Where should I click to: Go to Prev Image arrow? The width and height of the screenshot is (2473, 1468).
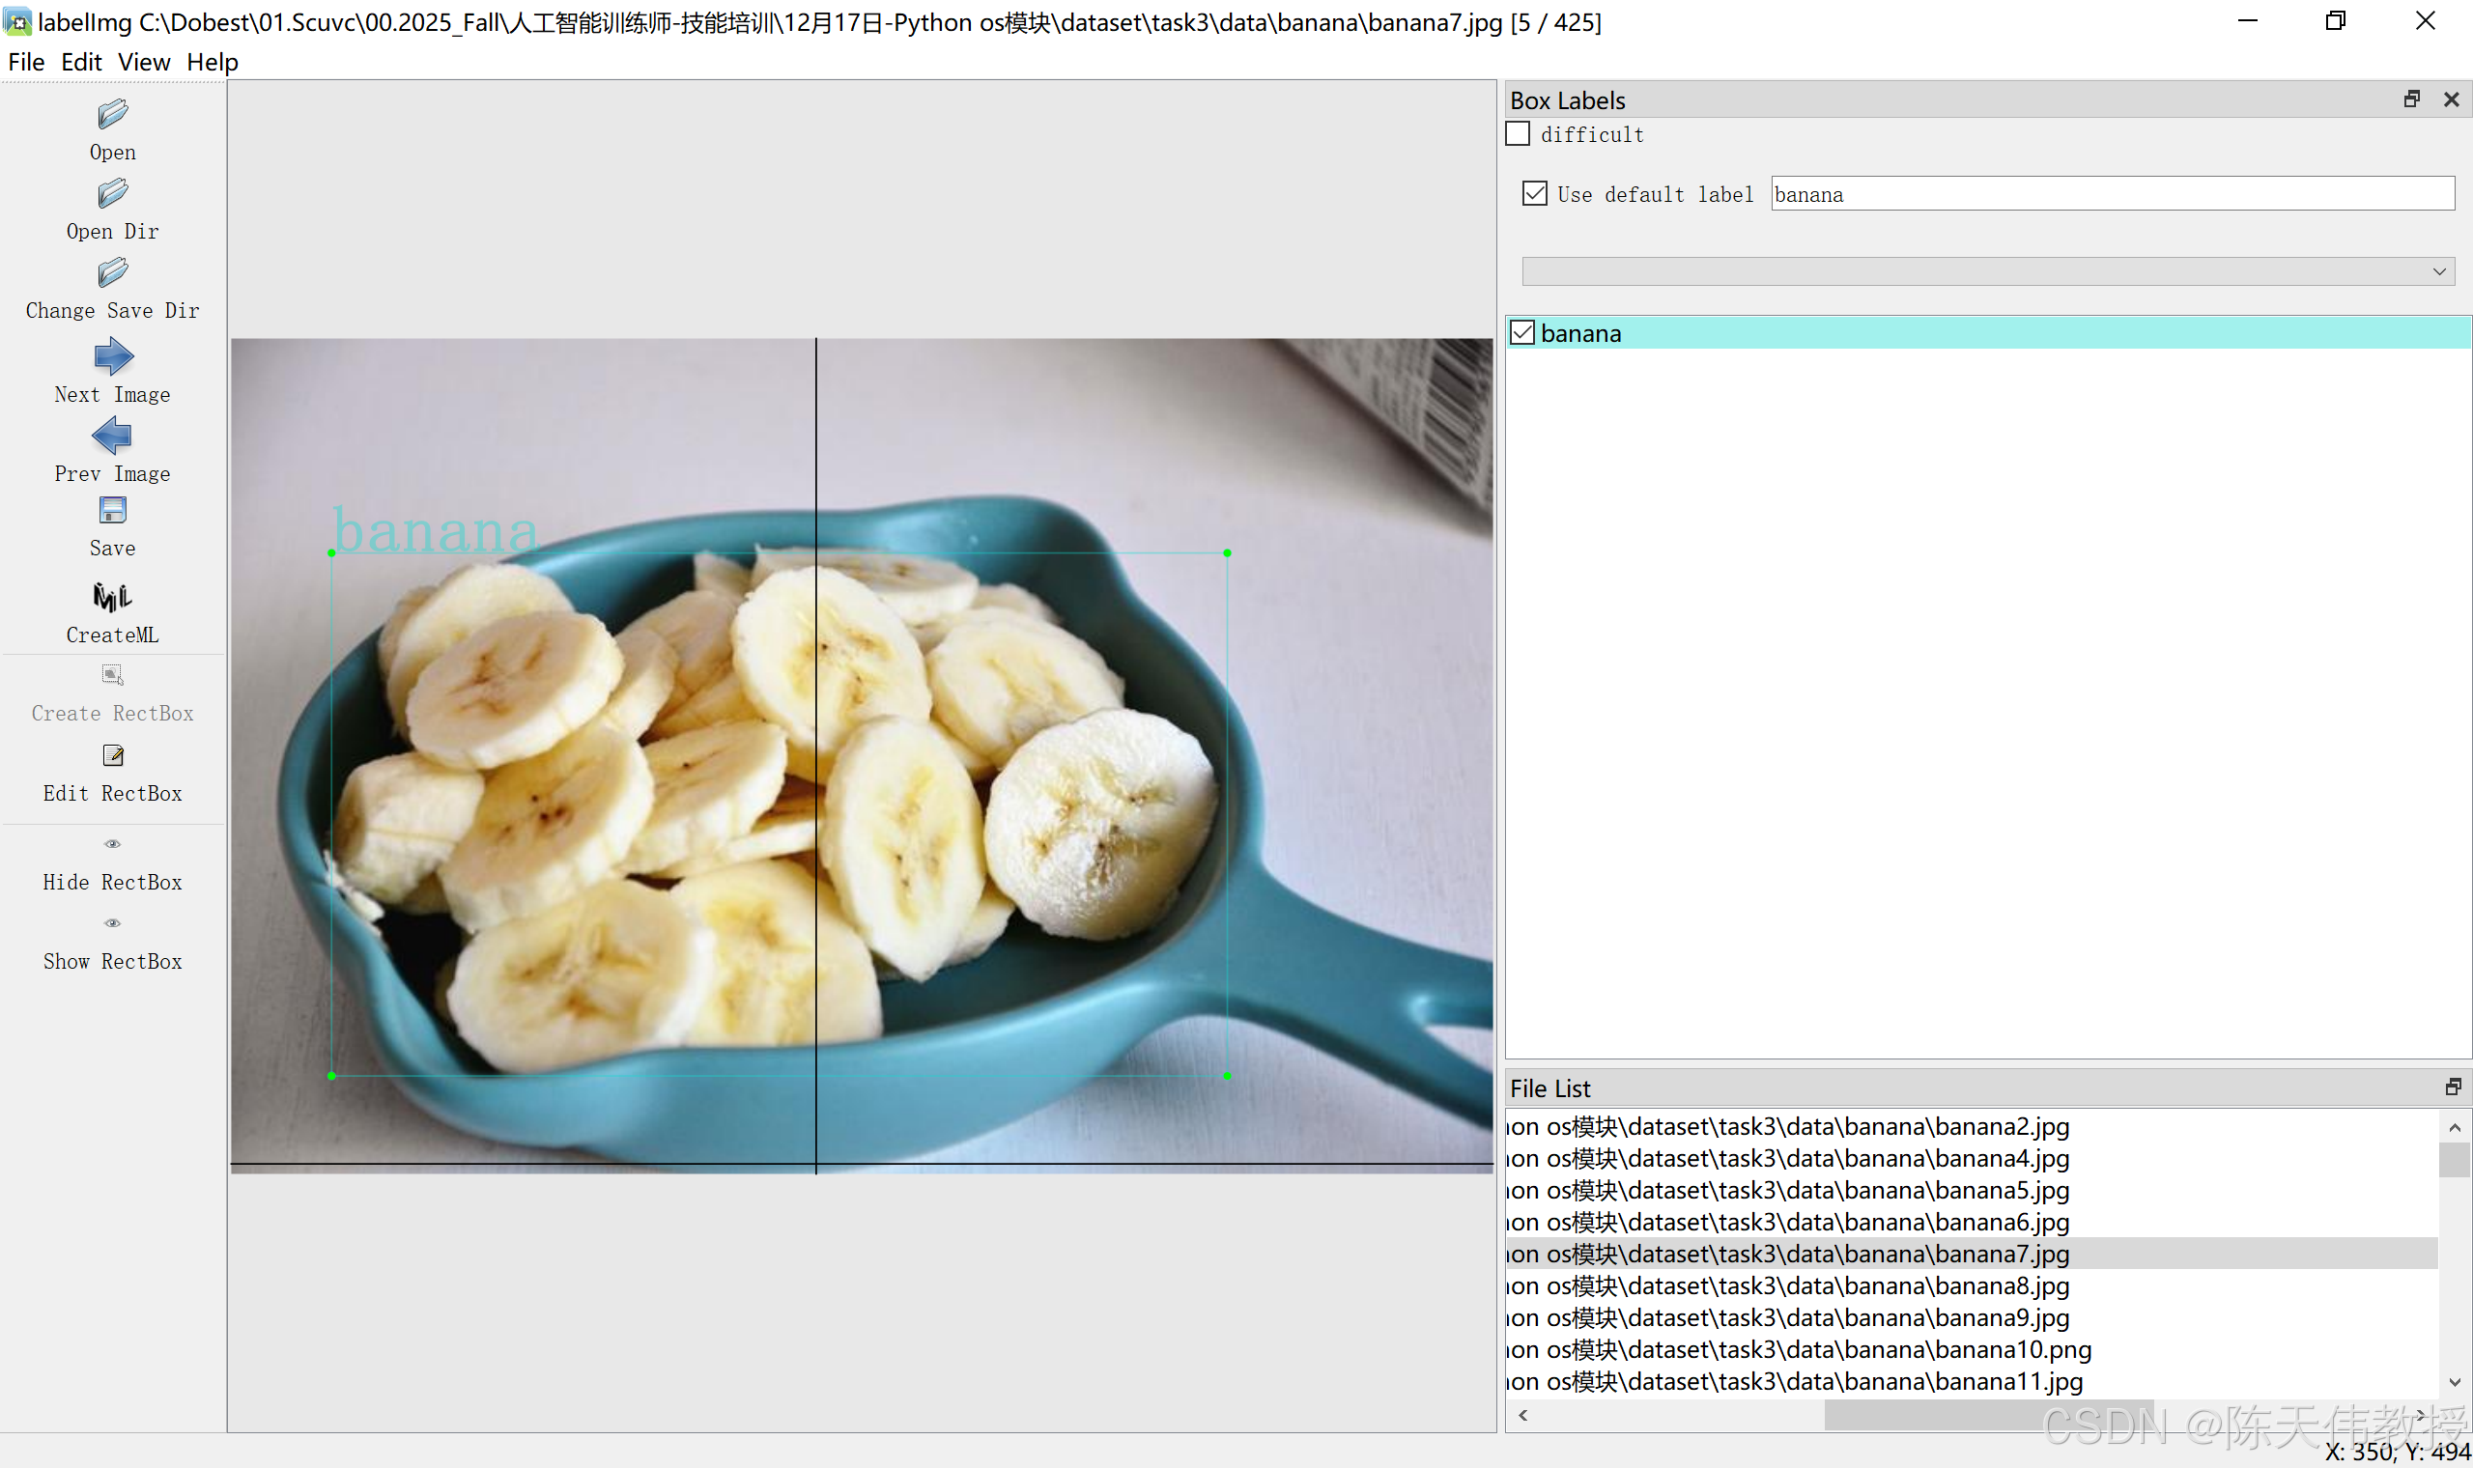[113, 436]
